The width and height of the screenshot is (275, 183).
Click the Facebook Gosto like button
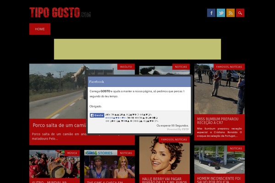pos(97,115)
